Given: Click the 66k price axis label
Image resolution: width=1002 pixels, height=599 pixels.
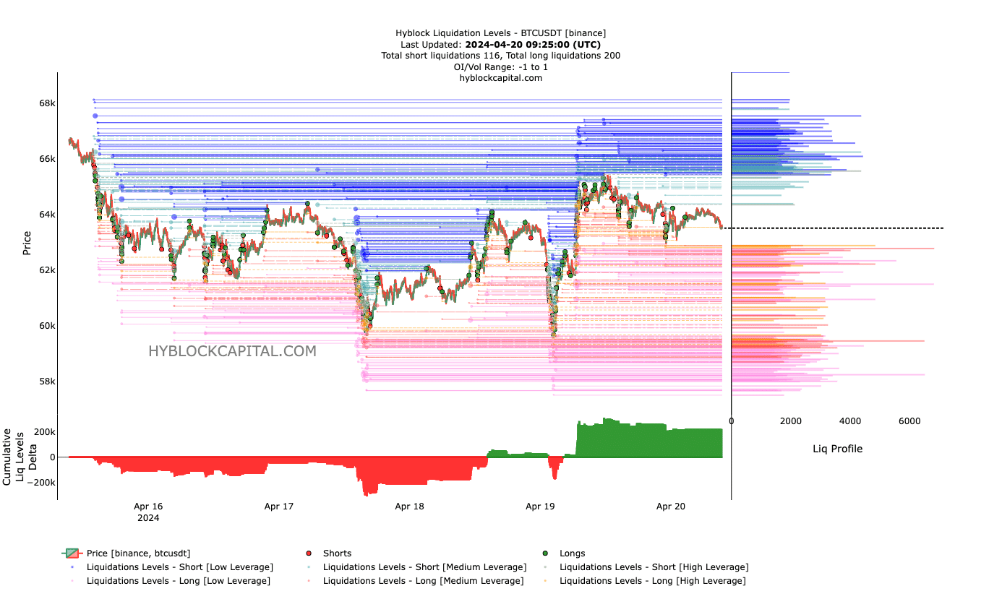Looking at the screenshot, I should click(x=47, y=159).
